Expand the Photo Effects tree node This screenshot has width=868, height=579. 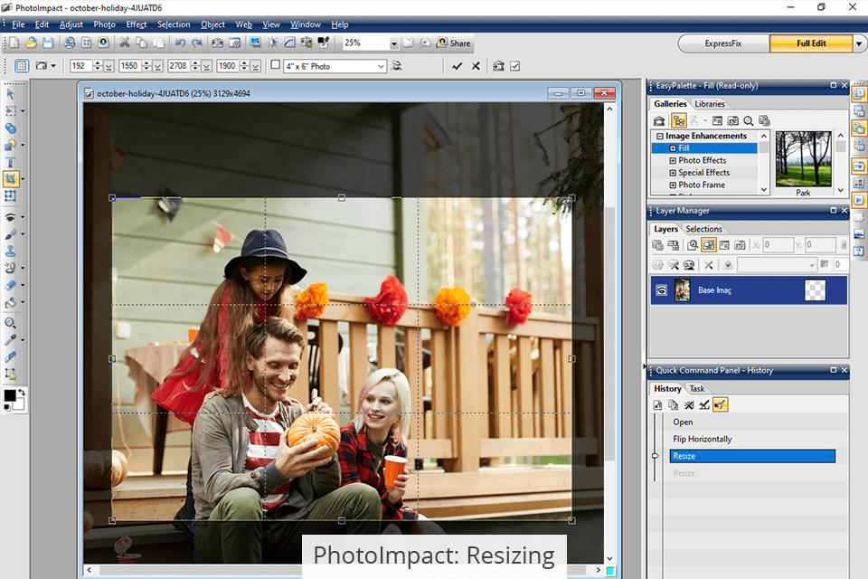point(673,160)
